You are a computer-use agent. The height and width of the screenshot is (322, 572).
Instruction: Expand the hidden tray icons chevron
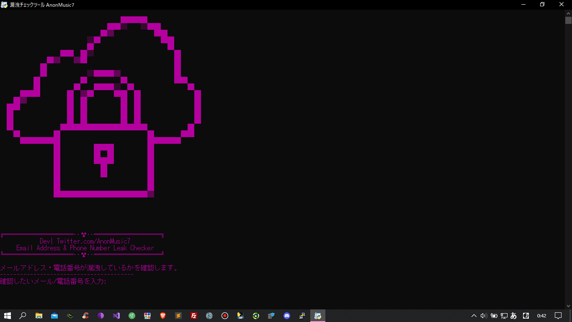(x=474, y=316)
